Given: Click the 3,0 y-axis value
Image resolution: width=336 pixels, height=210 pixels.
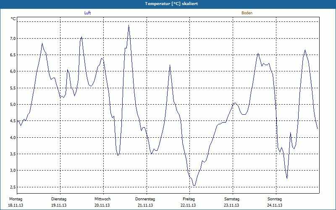Looking at the screenshot, I should pyautogui.click(x=13, y=171).
